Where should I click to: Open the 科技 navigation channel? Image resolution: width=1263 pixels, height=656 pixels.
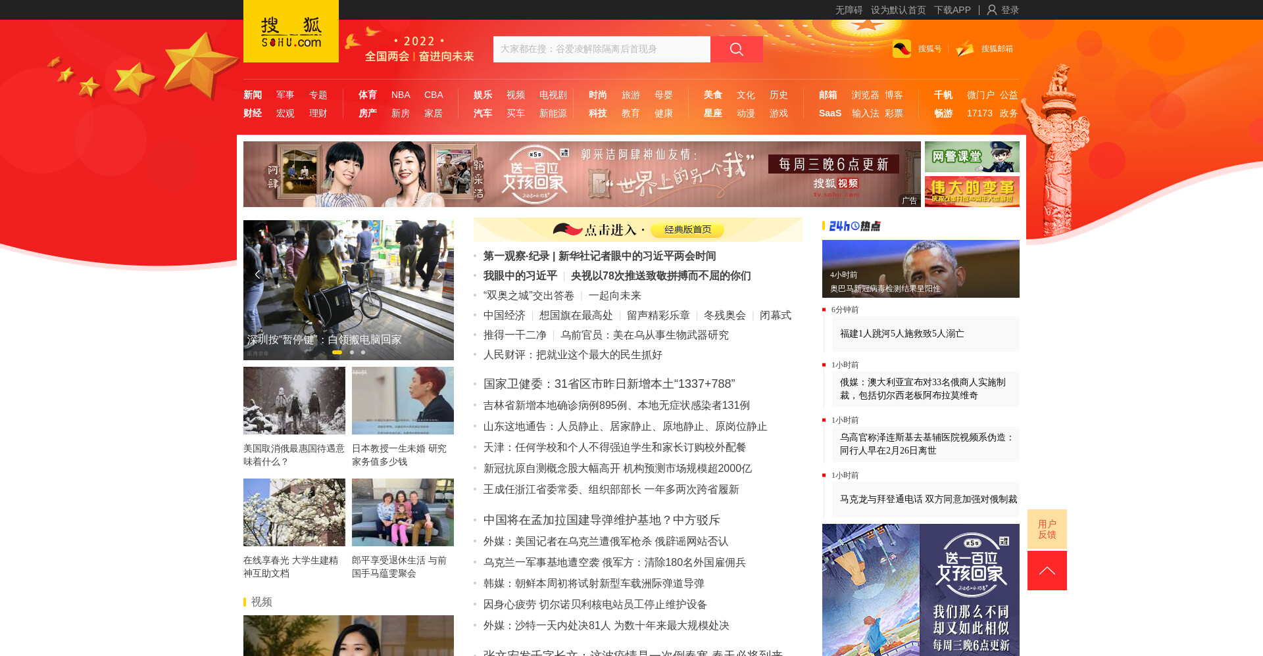(598, 114)
